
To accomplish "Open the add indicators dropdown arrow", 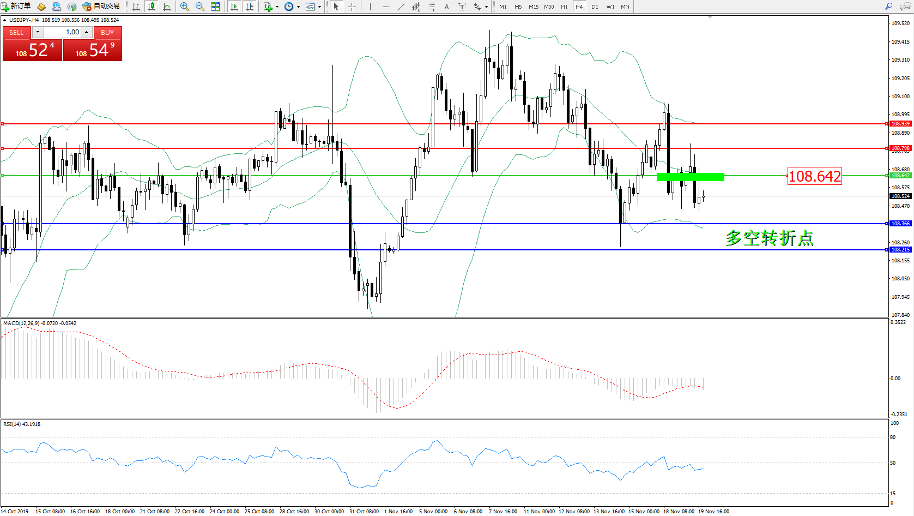I will [277, 7].
